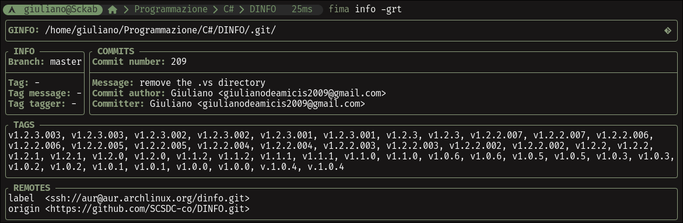Viewport: 683px width, 223px height.
Task: Click the commit message remove the .vs directory
Action: click(202, 83)
